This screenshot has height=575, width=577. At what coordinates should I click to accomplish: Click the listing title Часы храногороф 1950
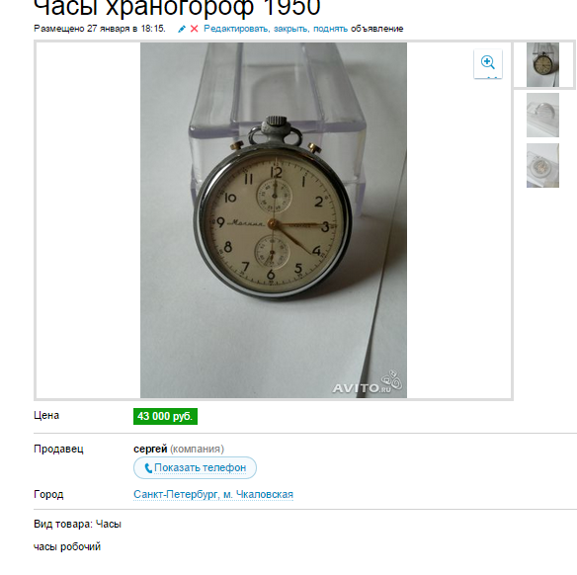[177, 7]
